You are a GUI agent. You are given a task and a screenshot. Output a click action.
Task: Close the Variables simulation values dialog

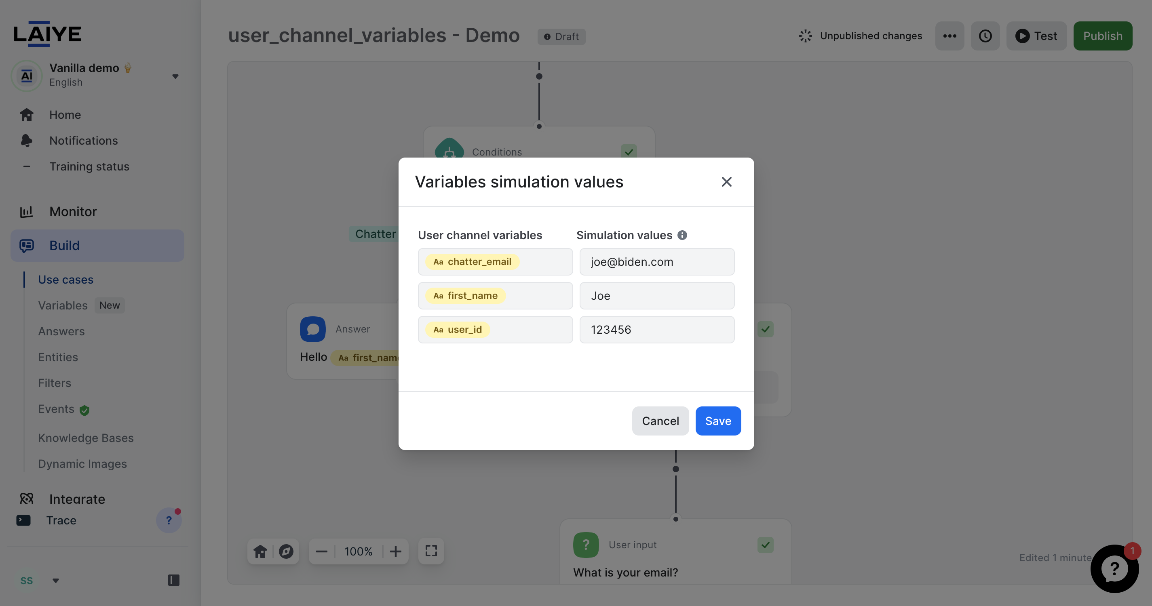(x=726, y=182)
